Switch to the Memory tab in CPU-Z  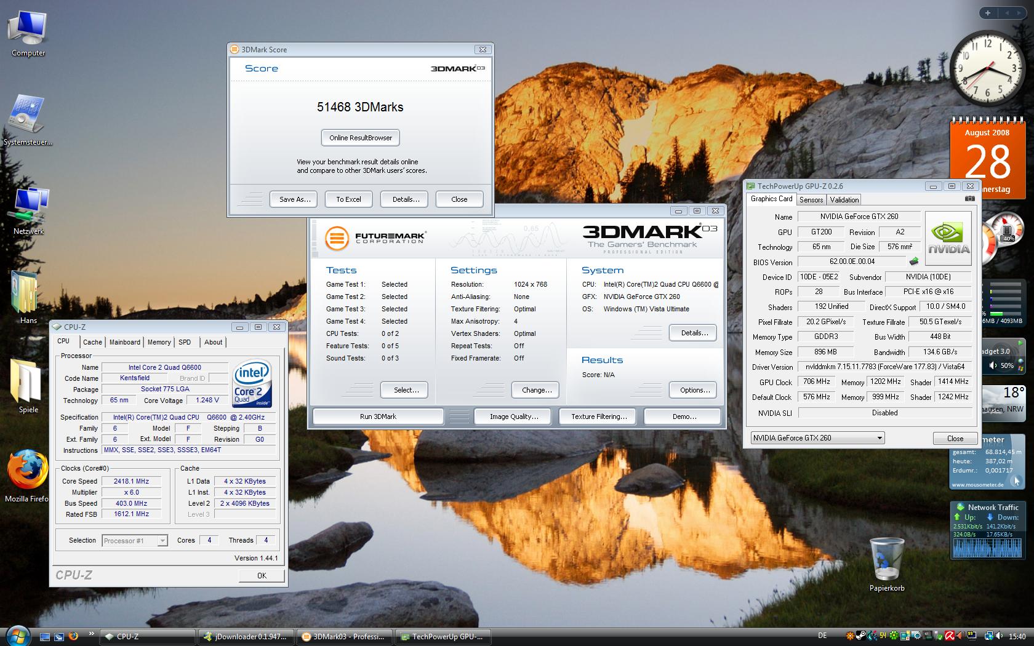pos(159,342)
